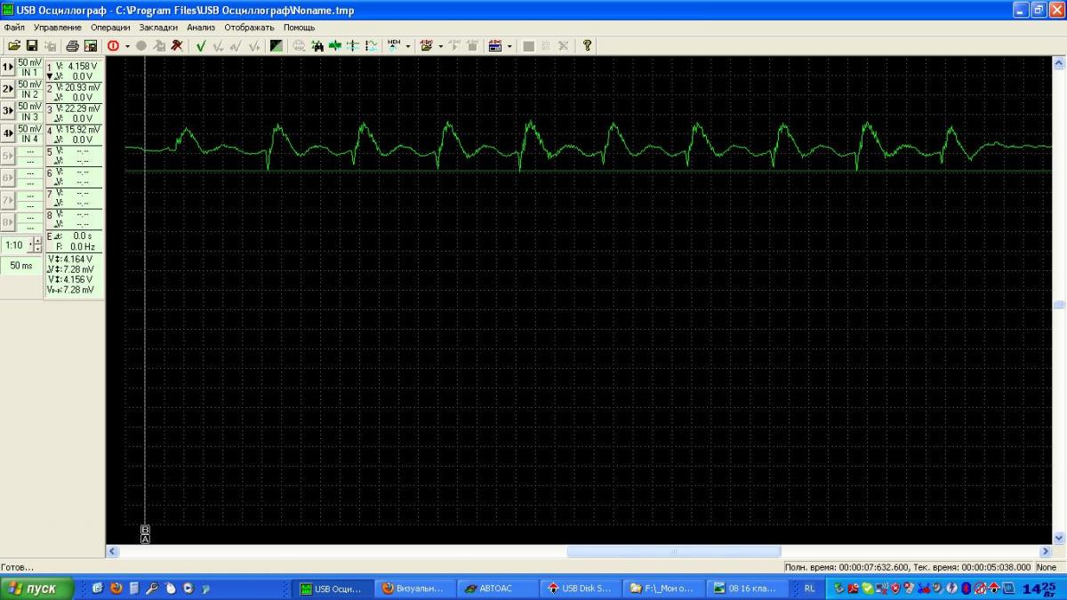
Task: Click the MEM memory toolbar icon
Action: [394, 45]
